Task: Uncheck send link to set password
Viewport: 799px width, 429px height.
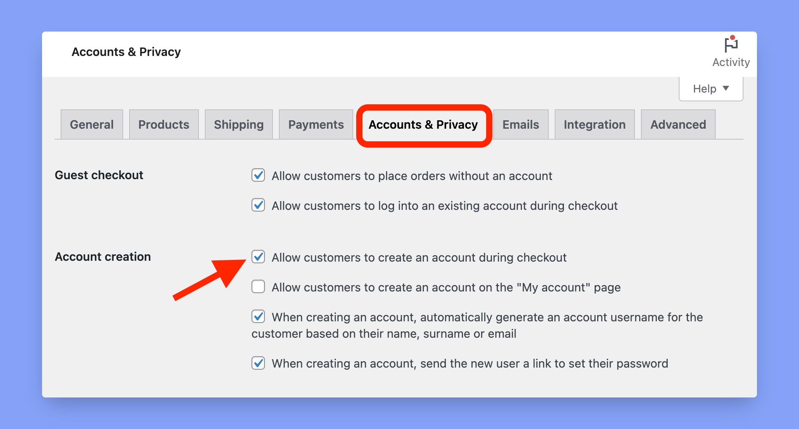Action: click(x=258, y=363)
